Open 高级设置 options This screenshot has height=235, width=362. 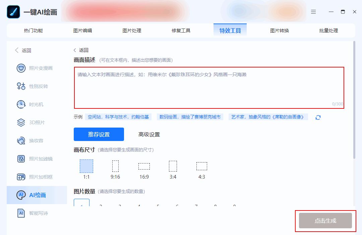click(149, 134)
